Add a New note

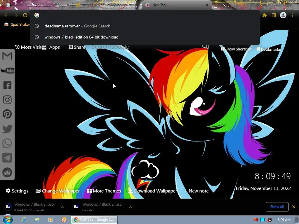197,191
